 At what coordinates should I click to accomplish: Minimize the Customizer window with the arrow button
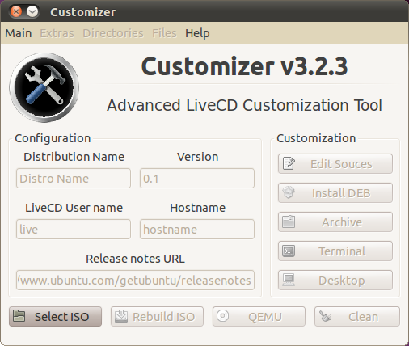[x=32, y=11]
